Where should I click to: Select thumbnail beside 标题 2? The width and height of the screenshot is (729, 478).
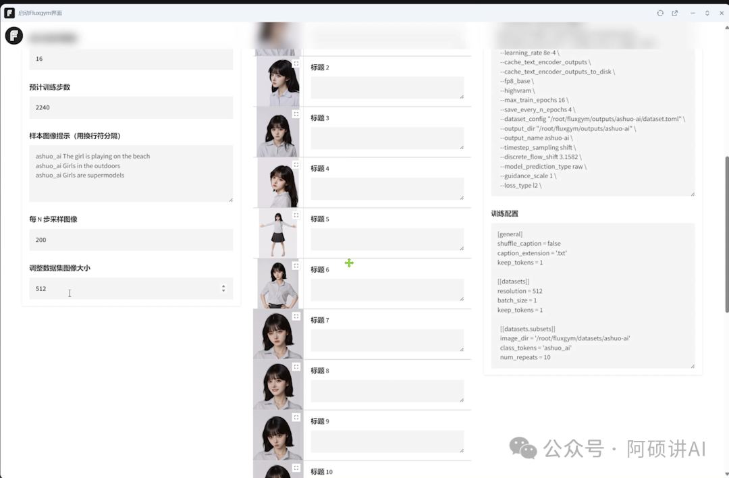coord(278,82)
